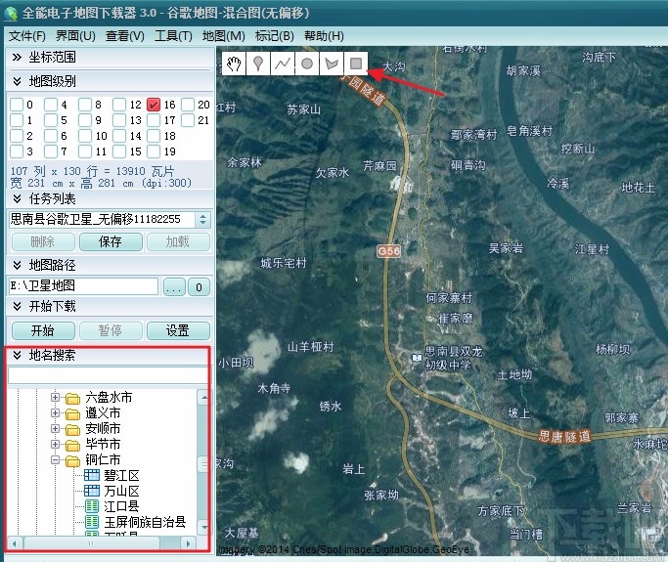Open the 查看(V) menu

[125, 36]
